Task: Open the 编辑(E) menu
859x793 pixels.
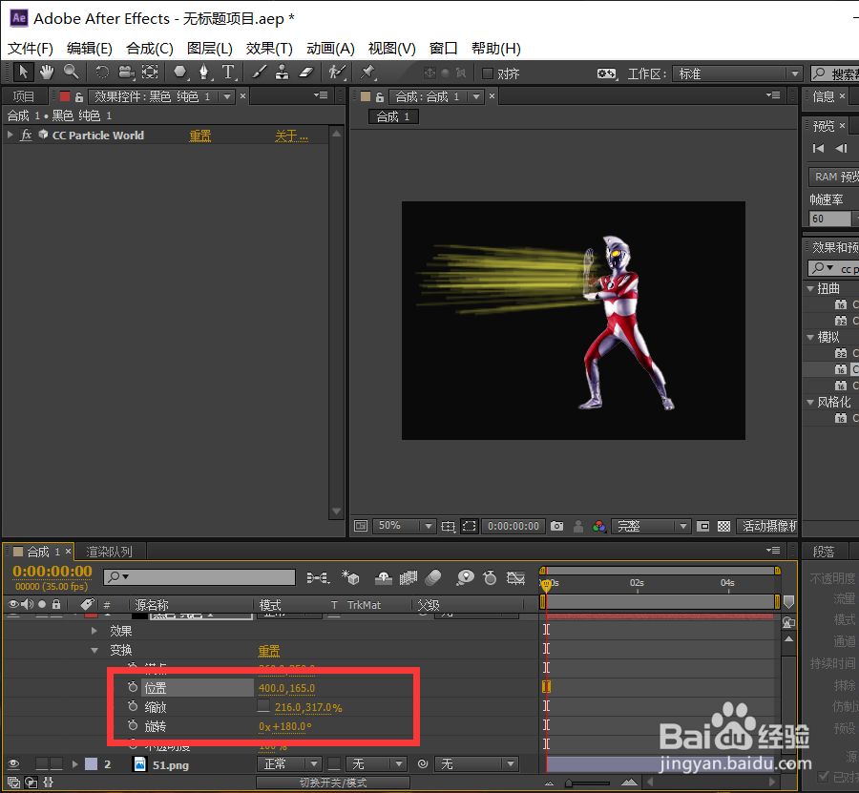Action: (90, 49)
